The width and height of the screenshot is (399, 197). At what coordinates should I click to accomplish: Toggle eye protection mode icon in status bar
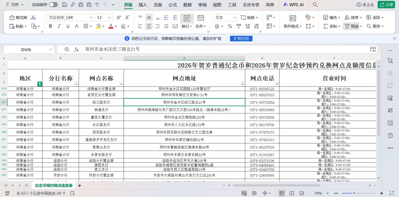coord(254,193)
